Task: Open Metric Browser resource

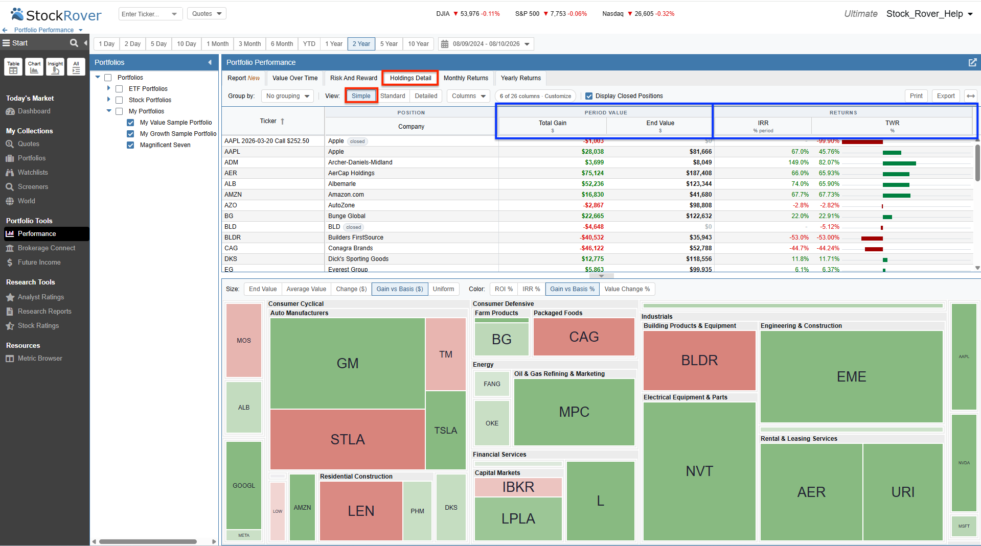Action: 40,359
